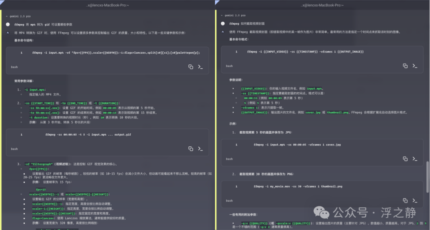Click the 'fps=15' example code
This screenshot has height=230, width=430.
click(41, 189)
